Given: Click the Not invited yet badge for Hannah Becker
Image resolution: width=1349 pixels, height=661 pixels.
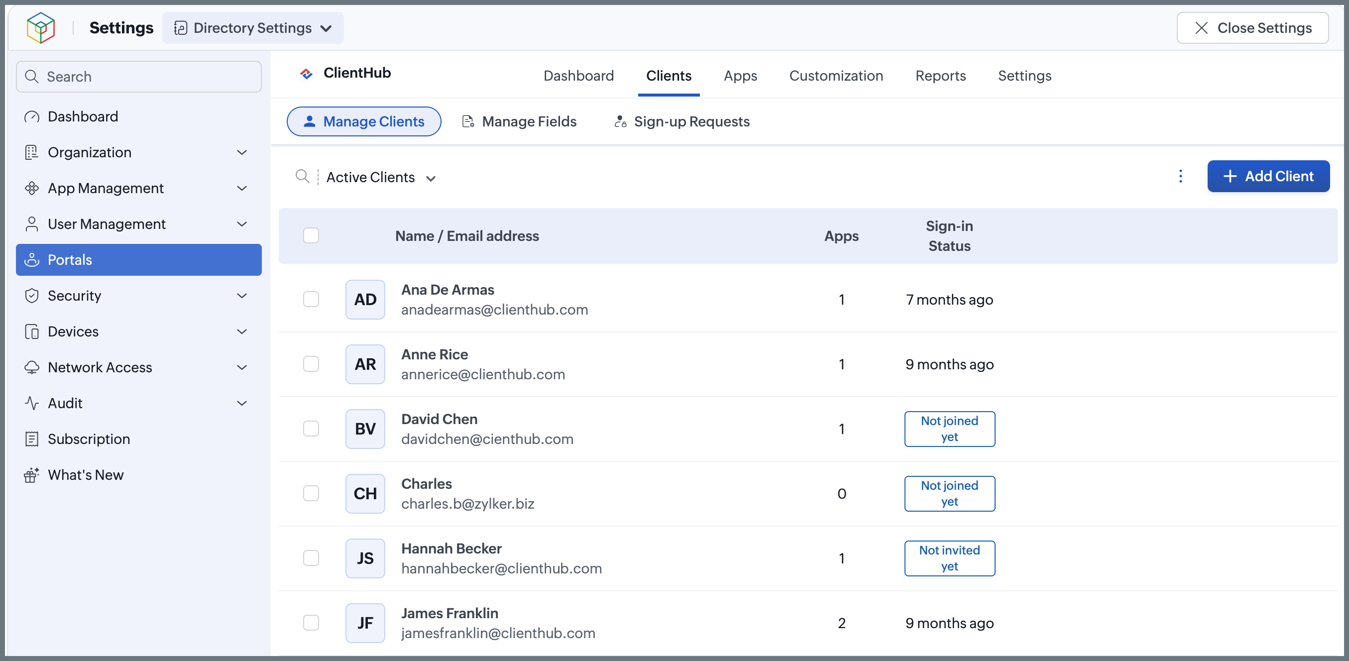Looking at the screenshot, I should click(949, 558).
